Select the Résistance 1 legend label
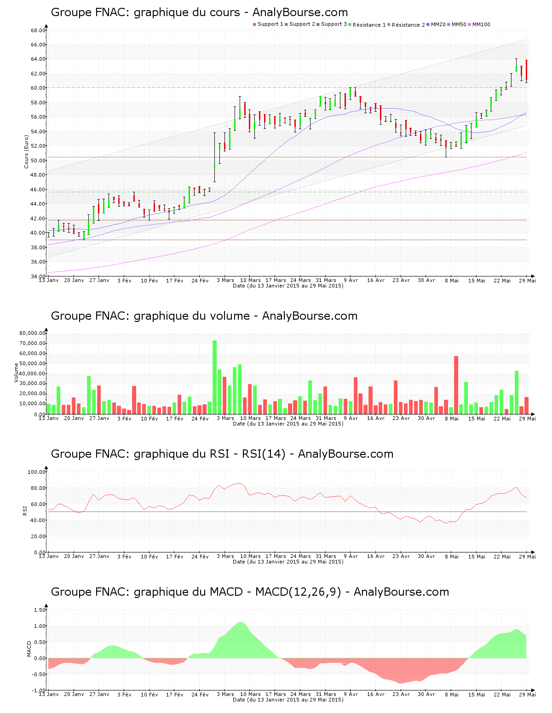Viewport: 552px width, 713px height. coord(369,25)
